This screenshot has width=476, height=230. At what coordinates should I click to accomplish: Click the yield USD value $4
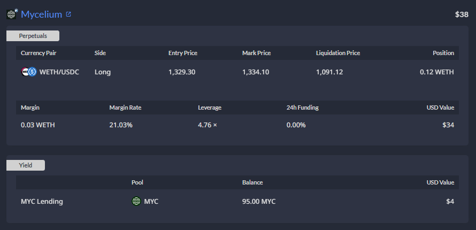[x=450, y=202]
